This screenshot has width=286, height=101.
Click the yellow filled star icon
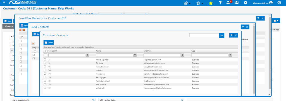[x=211, y=3]
